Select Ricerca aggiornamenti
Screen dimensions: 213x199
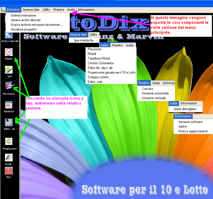[x=193, y=131]
